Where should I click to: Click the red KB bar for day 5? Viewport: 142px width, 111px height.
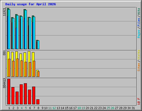[25, 94]
